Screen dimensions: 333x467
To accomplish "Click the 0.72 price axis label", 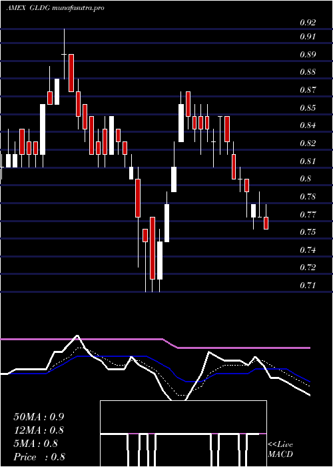I will click(x=308, y=267).
